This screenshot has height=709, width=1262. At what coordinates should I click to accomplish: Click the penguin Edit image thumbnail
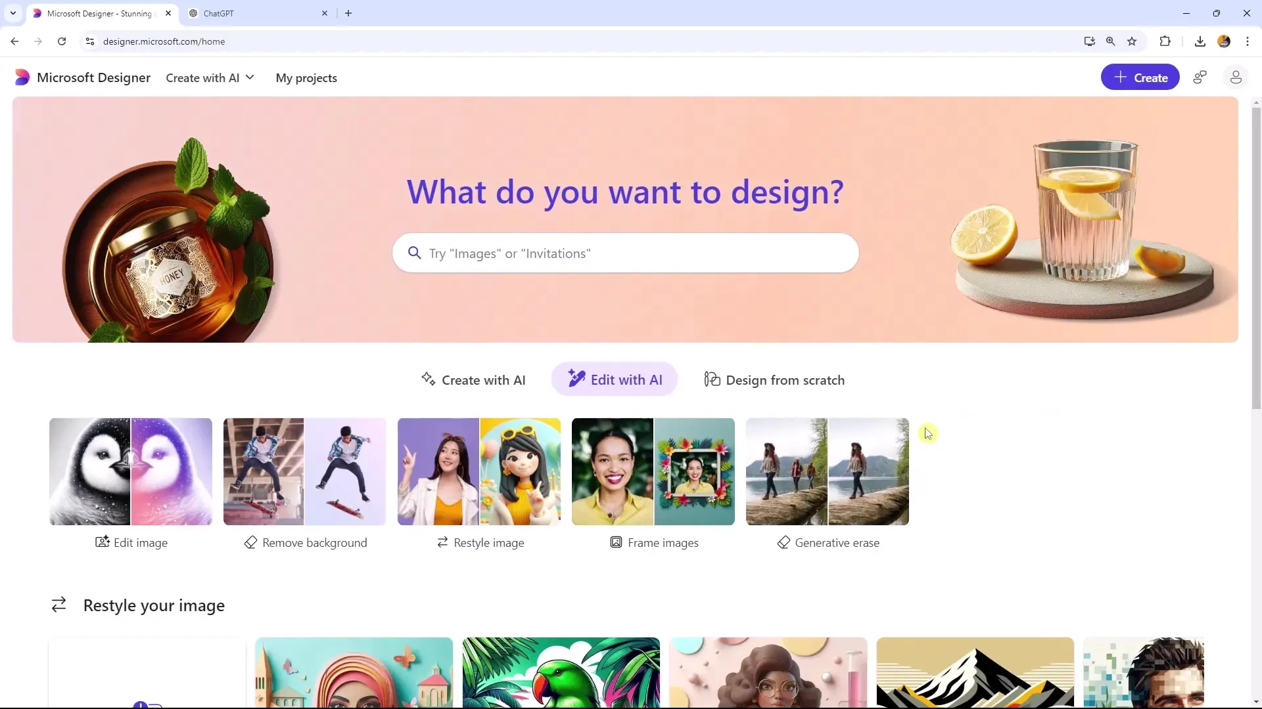click(131, 471)
